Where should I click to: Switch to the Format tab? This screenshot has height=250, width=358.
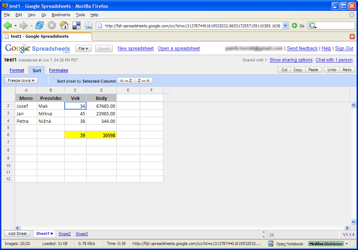pyautogui.click(x=17, y=70)
